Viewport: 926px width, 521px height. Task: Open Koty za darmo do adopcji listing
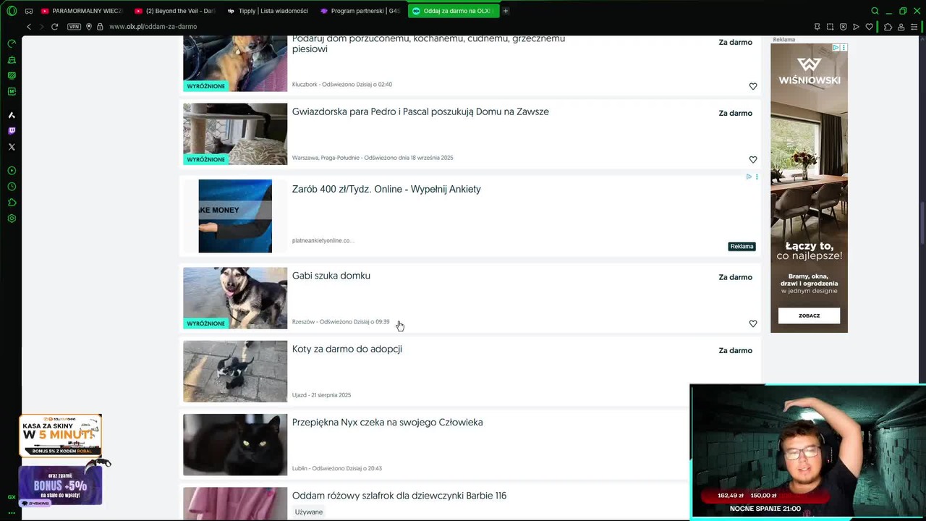tap(347, 349)
